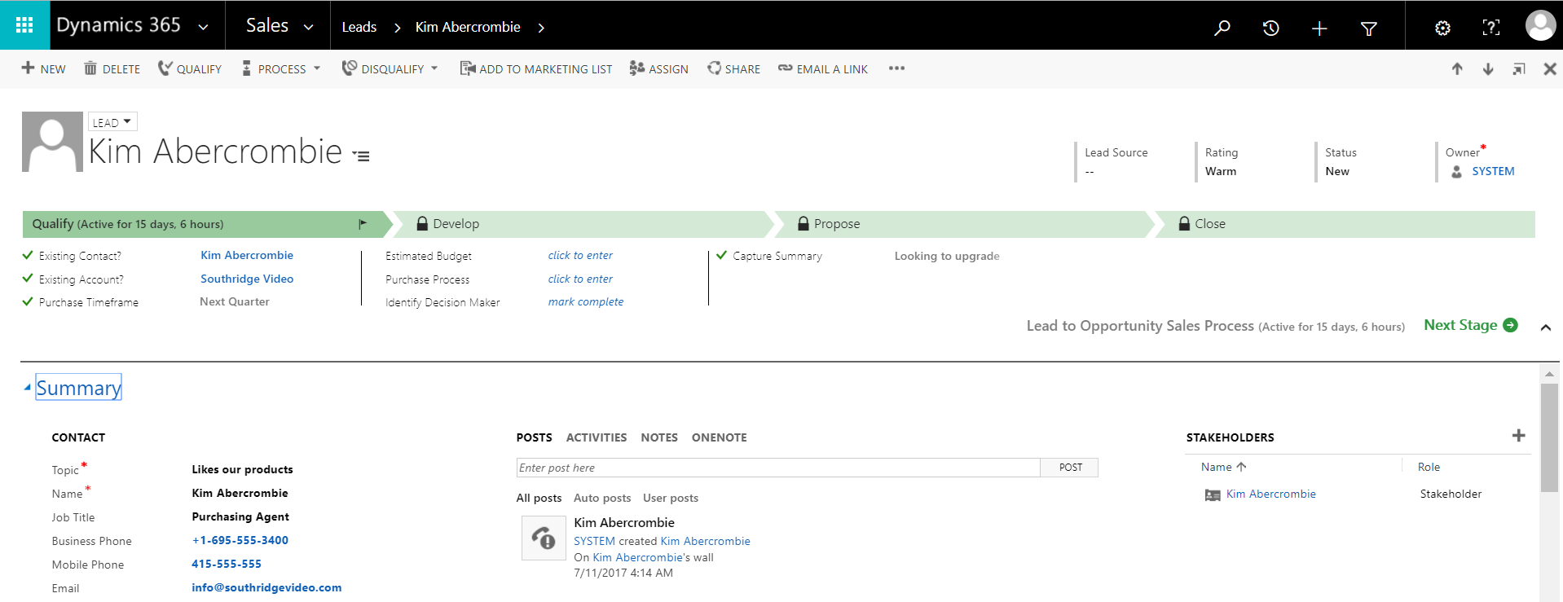The image size is (1563, 602).
Task: Click the ASSIGN command
Action: pyautogui.click(x=658, y=68)
